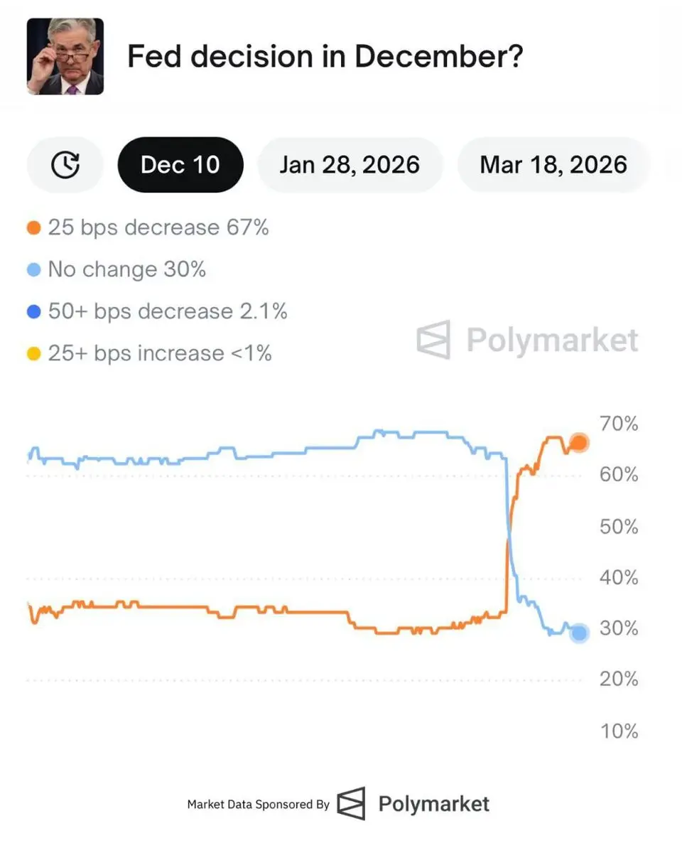The width and height of the screenshot is (682, 853).
Task: Click the 50% label on the chart axis
Action: [x=619, y=527]
